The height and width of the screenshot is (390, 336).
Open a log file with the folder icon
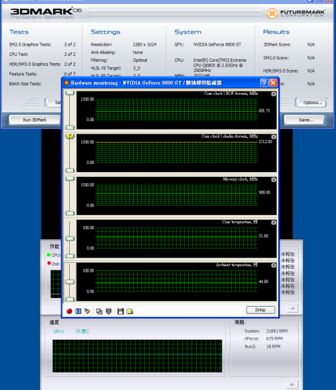click(130, 311)
